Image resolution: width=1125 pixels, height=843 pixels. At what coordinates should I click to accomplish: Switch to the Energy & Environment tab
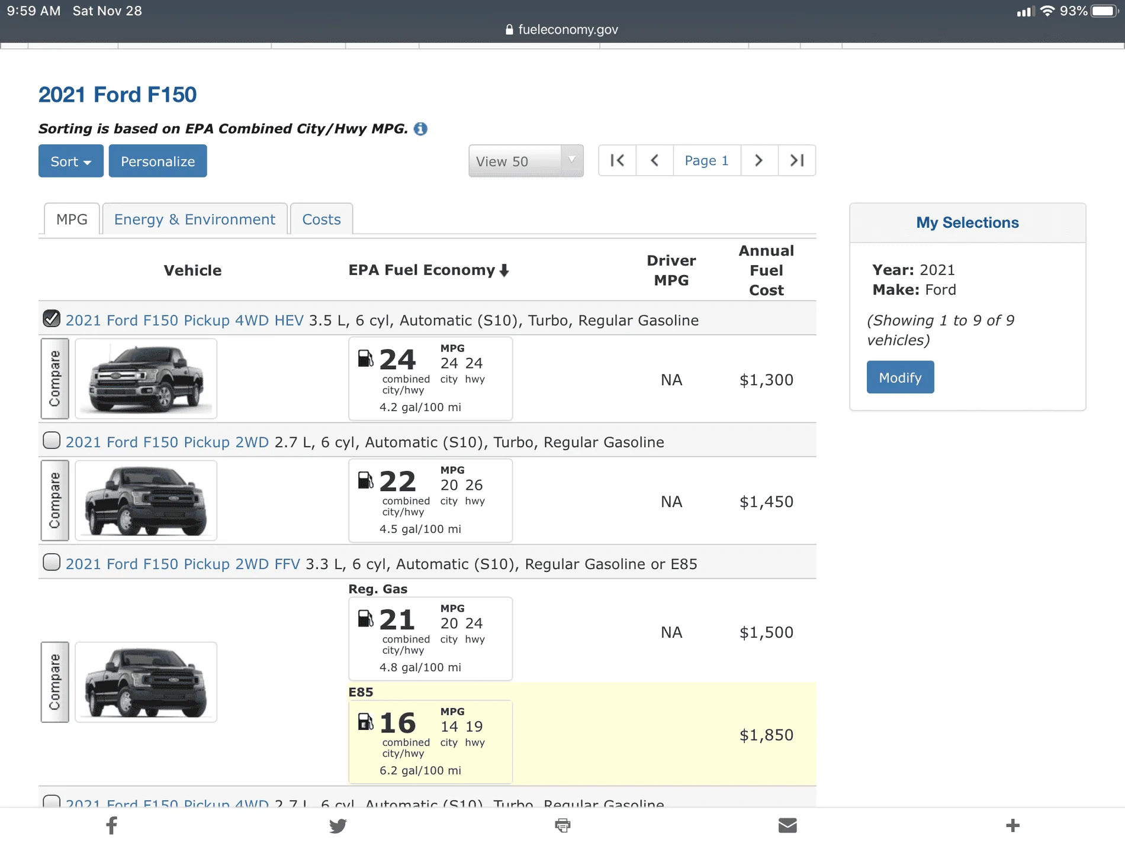coord(194,219)
